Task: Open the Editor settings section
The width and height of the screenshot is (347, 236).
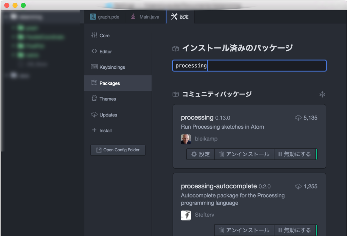Action: pyautogui.click(x=118, y=51)
